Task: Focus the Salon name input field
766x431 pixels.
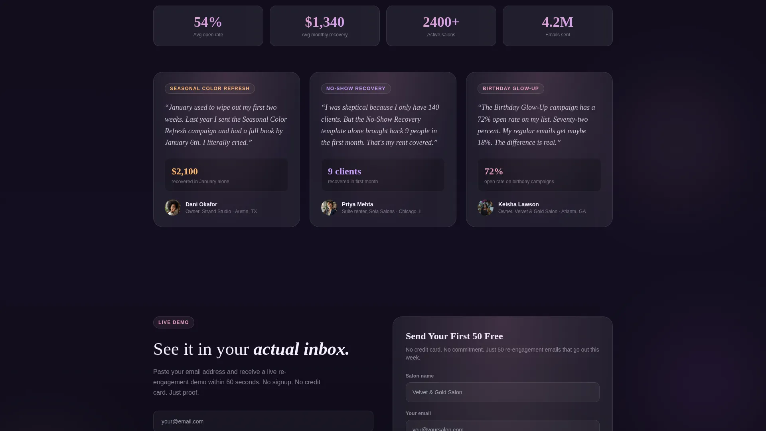Action: click(502, 392)
